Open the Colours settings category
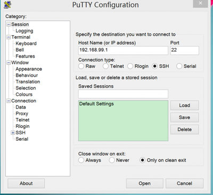The width and height of the screenshot is (213, 195). (24, 94)
